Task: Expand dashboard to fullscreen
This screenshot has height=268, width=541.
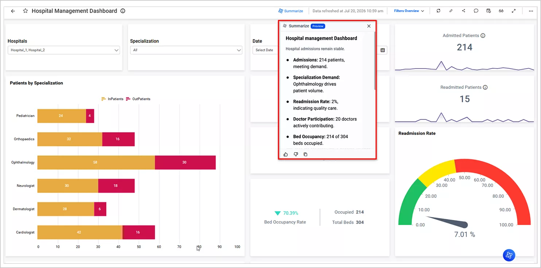Action: click(x=514, y=11)
